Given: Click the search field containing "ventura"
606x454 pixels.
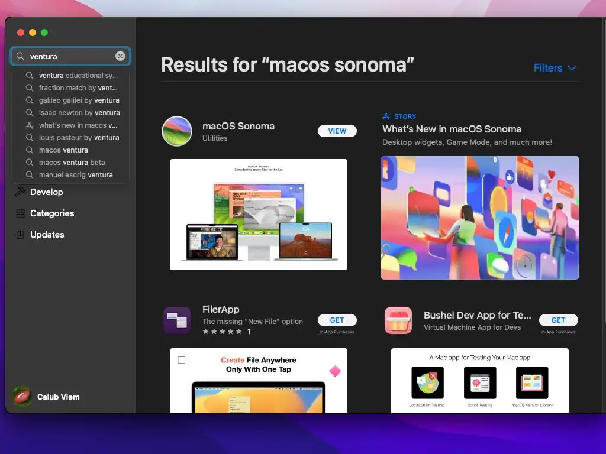Looking at the screenshot, I should pos(70,56).
